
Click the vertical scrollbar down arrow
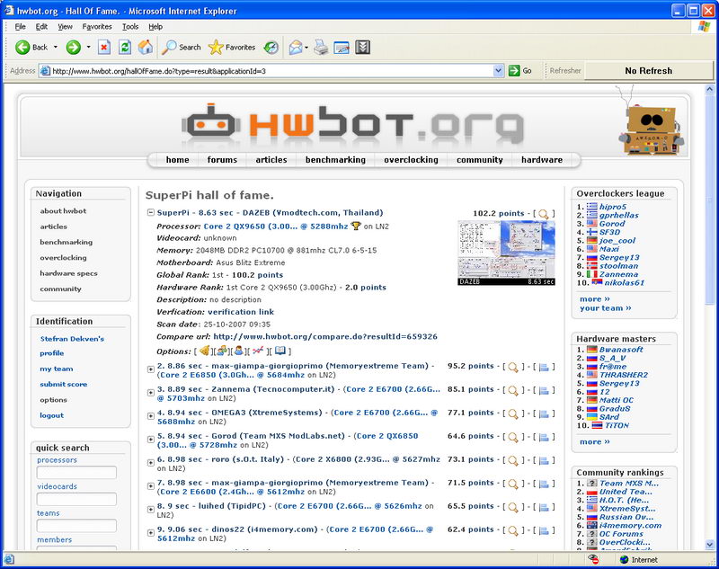coord(709,545)
